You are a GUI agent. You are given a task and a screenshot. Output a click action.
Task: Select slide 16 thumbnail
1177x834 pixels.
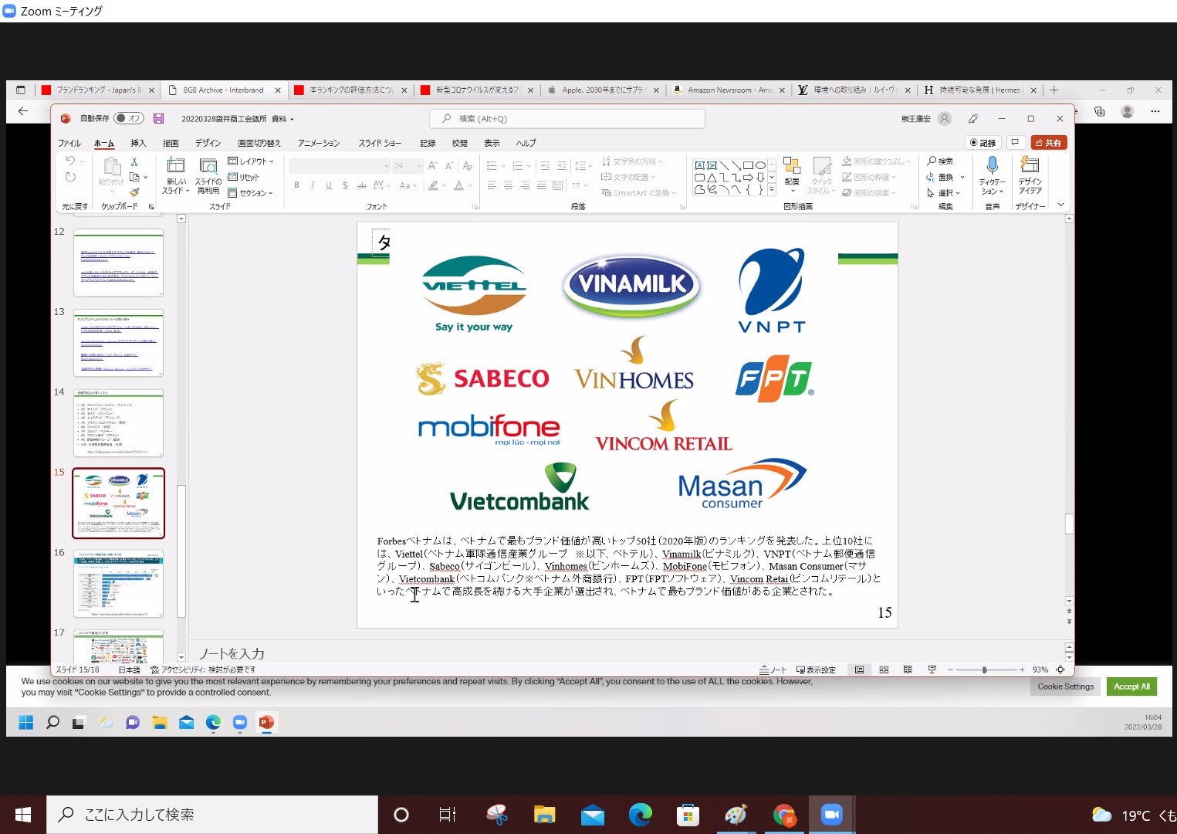118,584
